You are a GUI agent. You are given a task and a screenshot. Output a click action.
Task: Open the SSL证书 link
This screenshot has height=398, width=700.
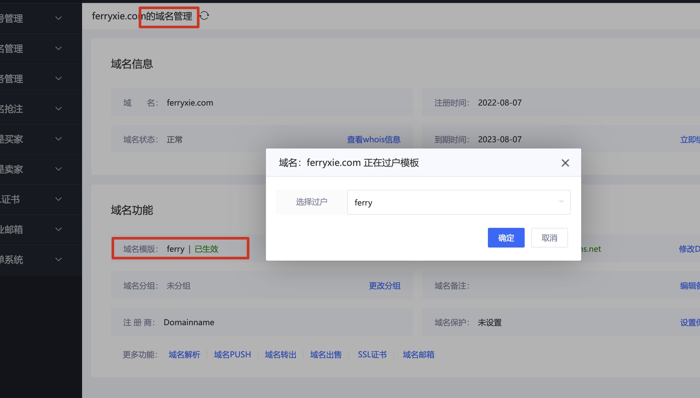tap(372, 355)
